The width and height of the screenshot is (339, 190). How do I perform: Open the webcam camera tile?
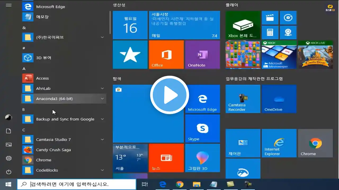[288, 32]
